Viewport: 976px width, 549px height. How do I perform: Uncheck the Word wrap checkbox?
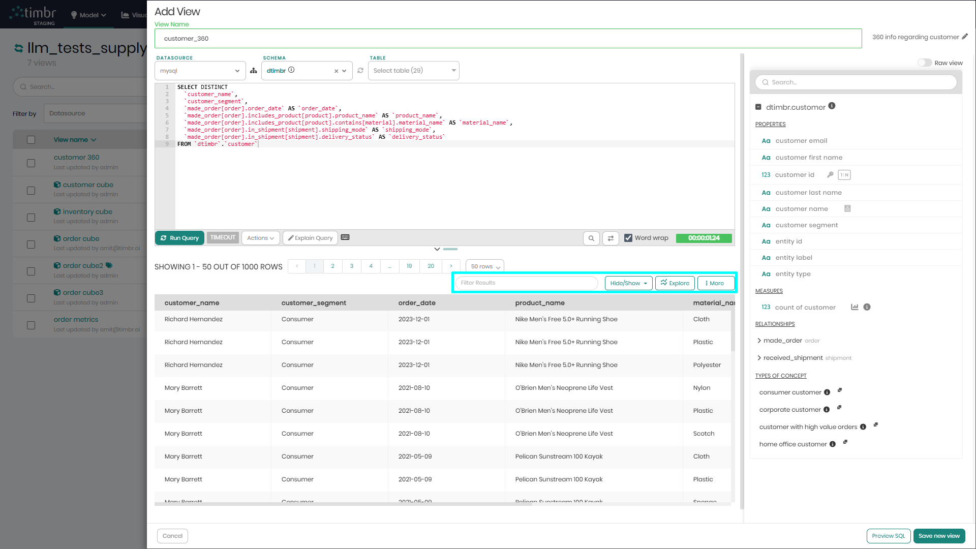coord(628,238)
